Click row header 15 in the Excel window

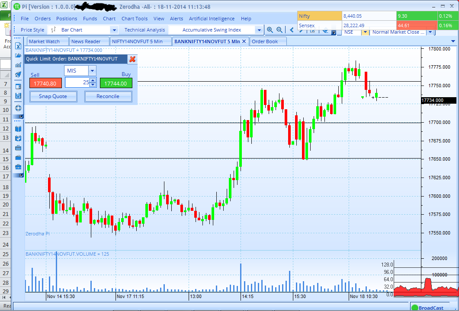6,159
